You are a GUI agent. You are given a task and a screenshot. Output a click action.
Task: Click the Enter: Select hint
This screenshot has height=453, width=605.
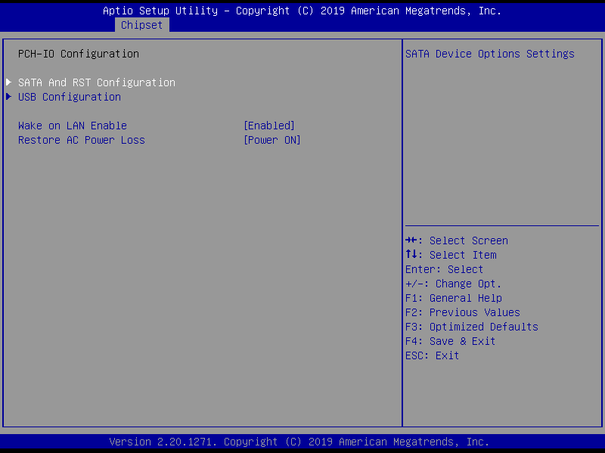(x=444, y=269)
